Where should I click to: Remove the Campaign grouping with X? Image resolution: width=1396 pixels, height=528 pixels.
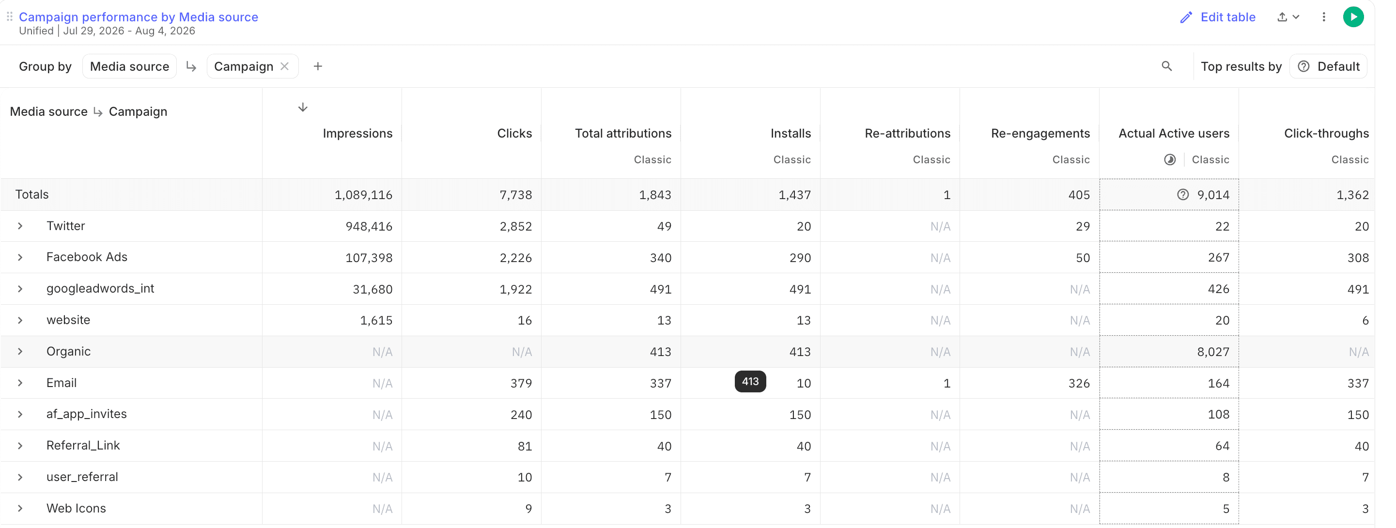(x=284, y=66)
